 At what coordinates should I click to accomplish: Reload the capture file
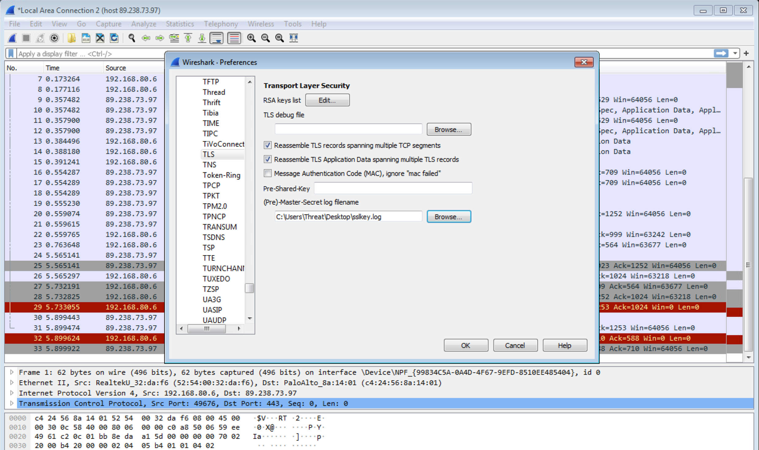point(114,38)
